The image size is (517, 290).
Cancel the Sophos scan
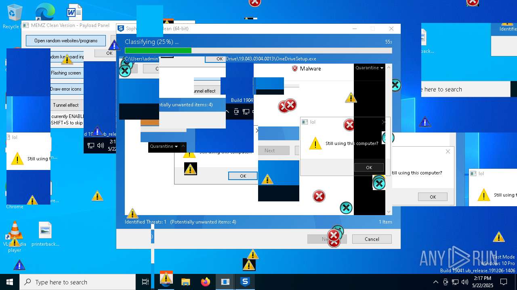[372, 239]
